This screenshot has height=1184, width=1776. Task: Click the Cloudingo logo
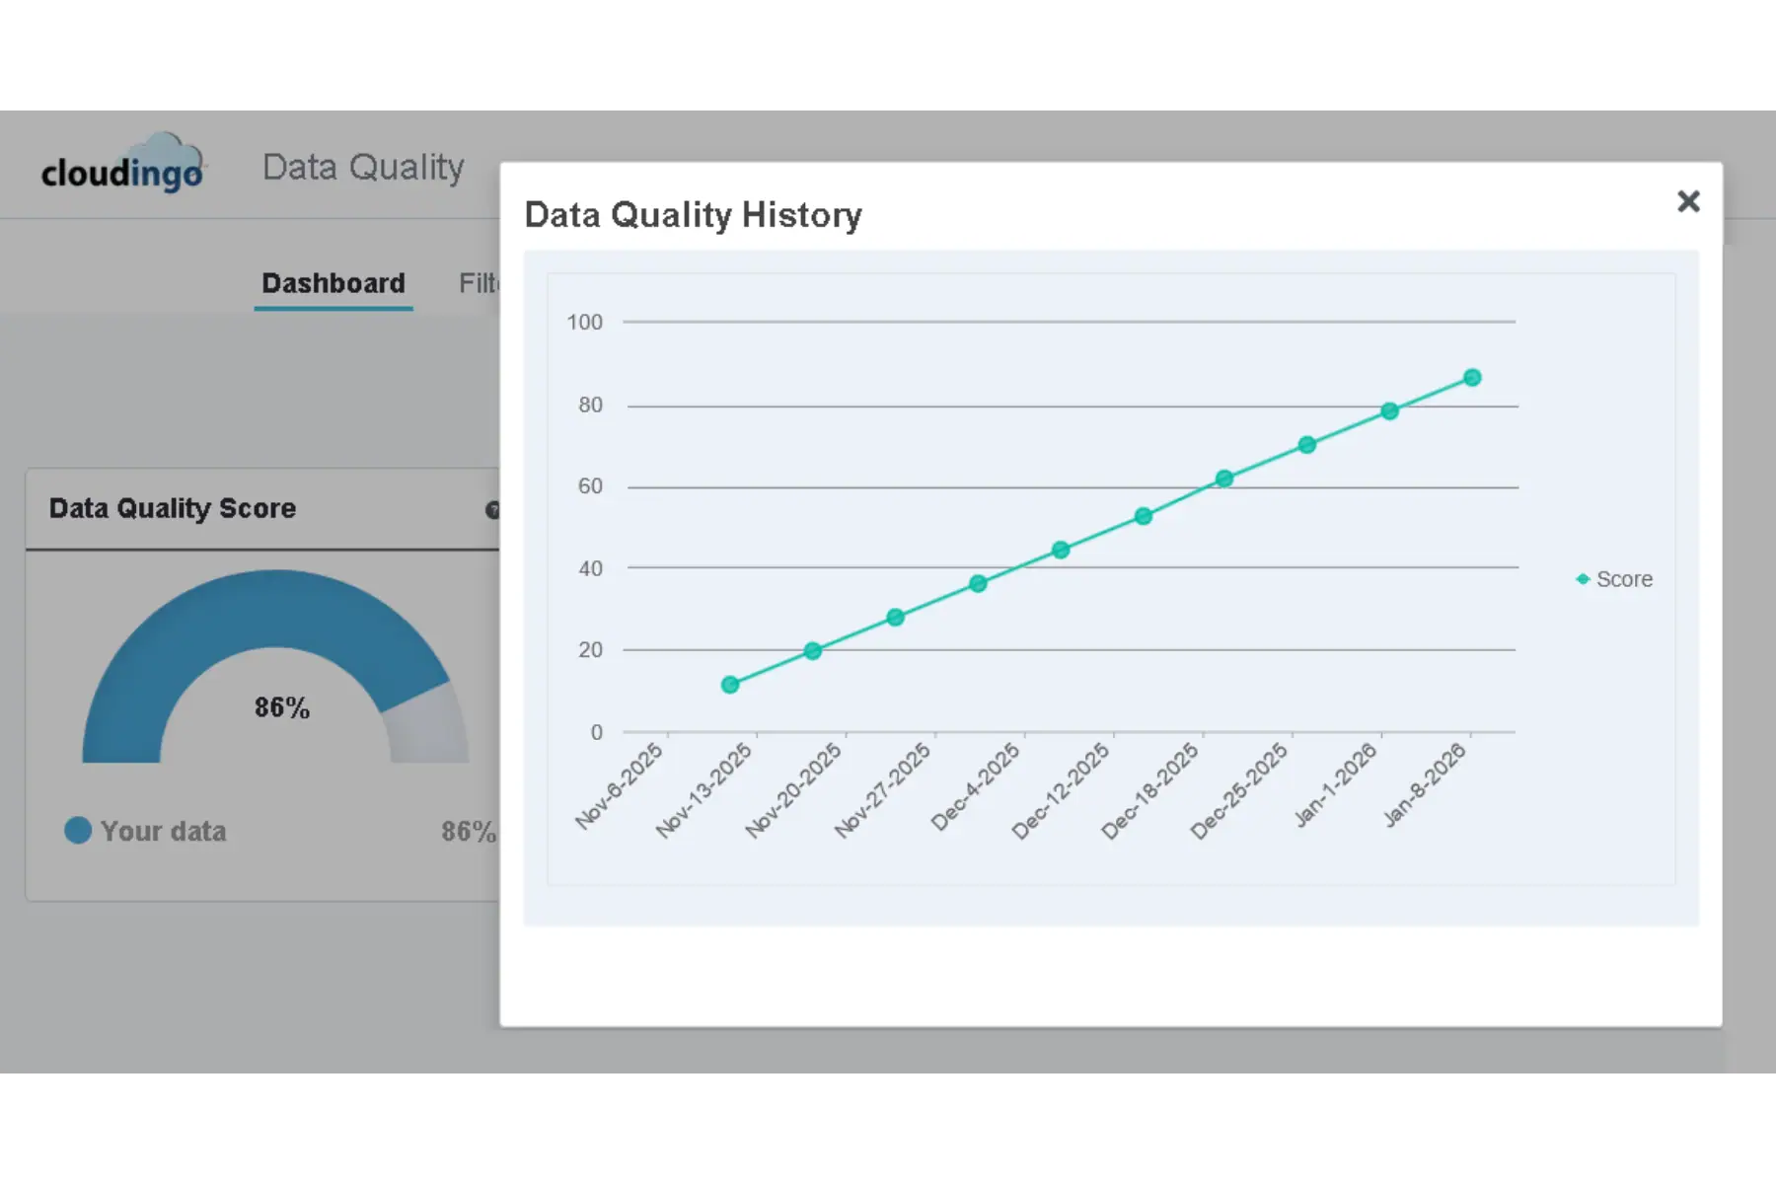(122, 165)
